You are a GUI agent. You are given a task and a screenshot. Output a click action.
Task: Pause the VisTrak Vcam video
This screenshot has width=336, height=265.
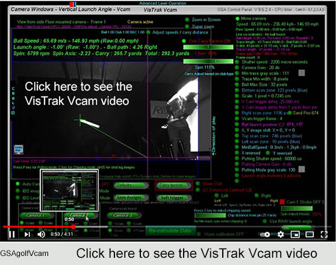[12, 234]
